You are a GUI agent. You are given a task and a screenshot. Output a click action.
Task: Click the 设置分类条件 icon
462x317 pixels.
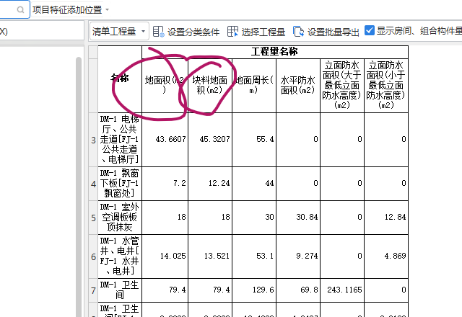click(158, 32)
